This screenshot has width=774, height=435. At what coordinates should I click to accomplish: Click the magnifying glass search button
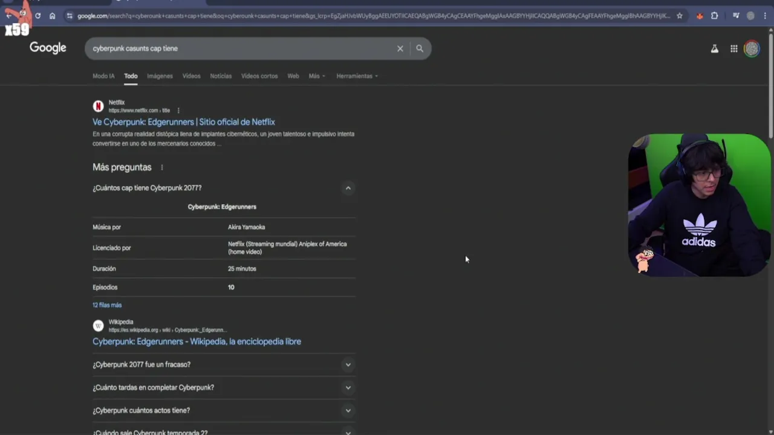tap(420, 48)
